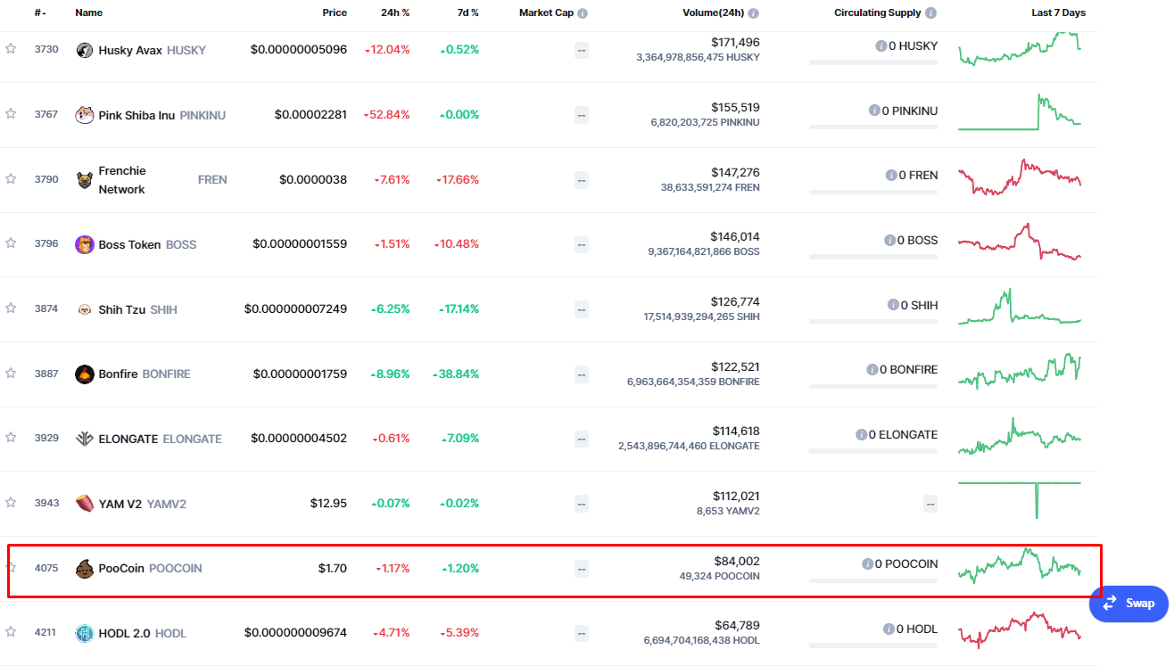Viewport: 1174px width, 666px height.
Task: Sort table by rank number column
Action: point(40,13)
